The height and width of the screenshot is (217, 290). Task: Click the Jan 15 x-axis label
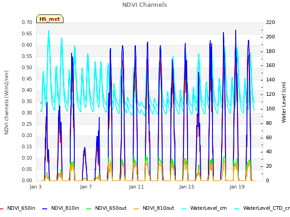tap(187, 187)
